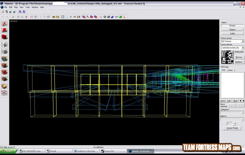Open the Edit menu
The width and height of the screenshot is (245, 155).
click(10, 7)
